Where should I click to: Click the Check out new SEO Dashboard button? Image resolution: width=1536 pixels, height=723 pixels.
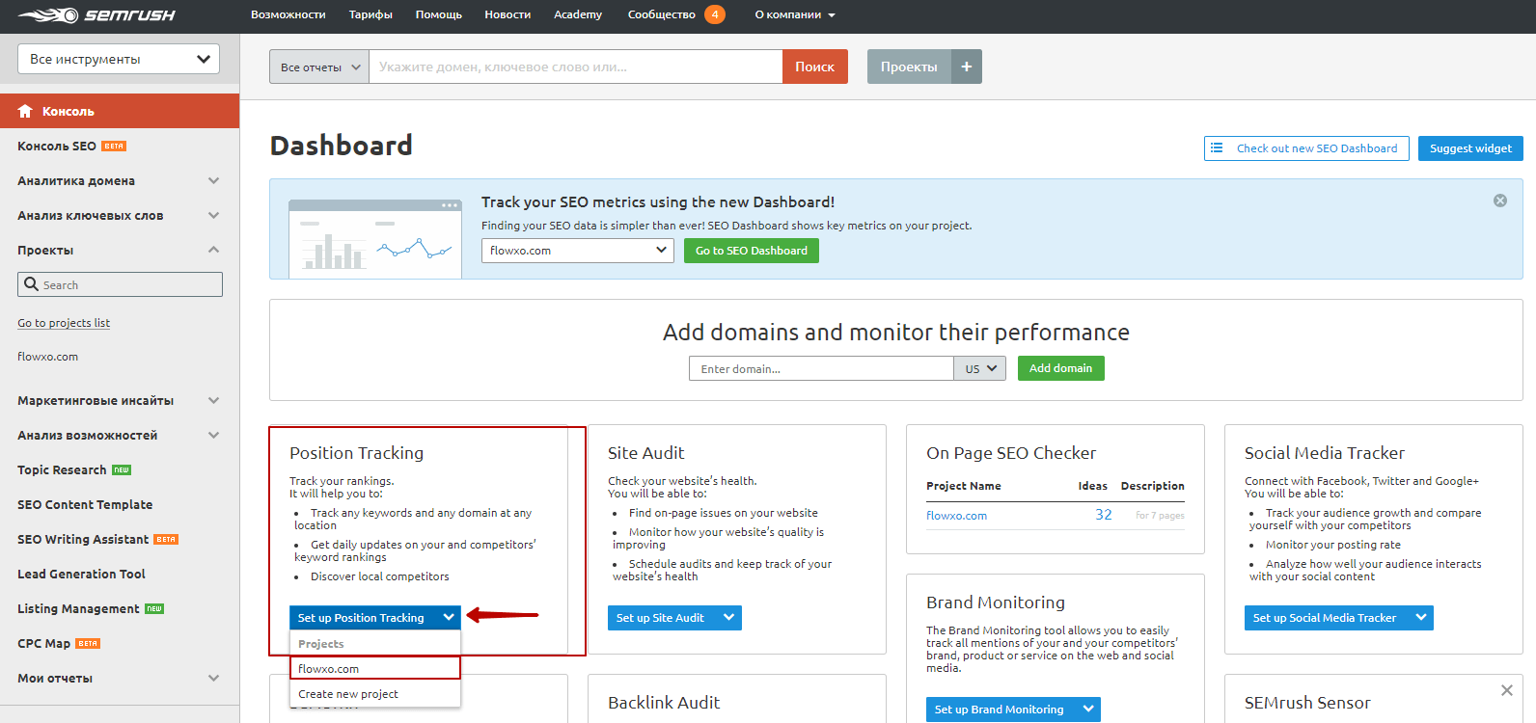click(x=1306, y=148)
